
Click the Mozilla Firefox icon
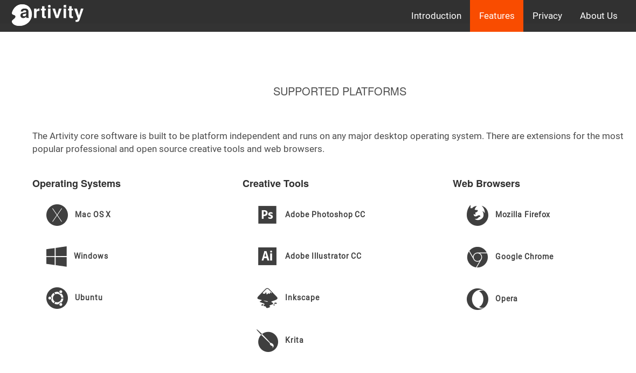[478, 215]
